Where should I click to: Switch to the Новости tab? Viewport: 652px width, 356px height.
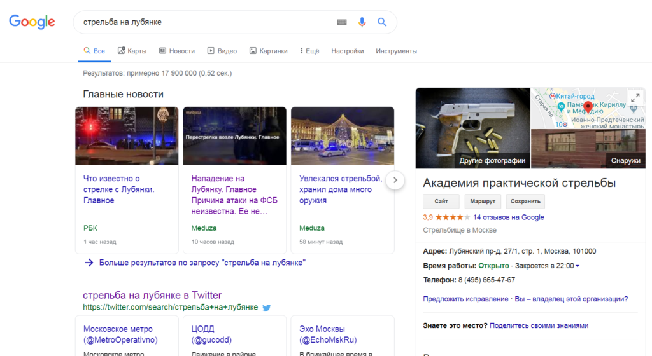(x=177, y=51)
